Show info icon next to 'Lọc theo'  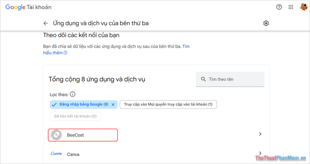73,94
